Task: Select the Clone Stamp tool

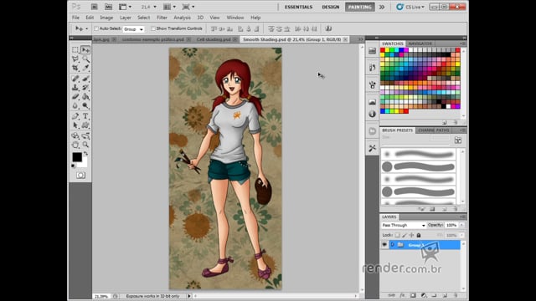Action: coord(75,88)
